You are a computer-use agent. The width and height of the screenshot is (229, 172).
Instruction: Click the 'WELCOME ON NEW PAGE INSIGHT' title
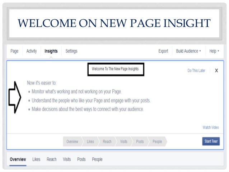click(x=114, y=23)
